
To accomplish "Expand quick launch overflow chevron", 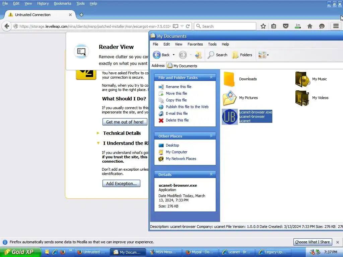I will [70, 250].
